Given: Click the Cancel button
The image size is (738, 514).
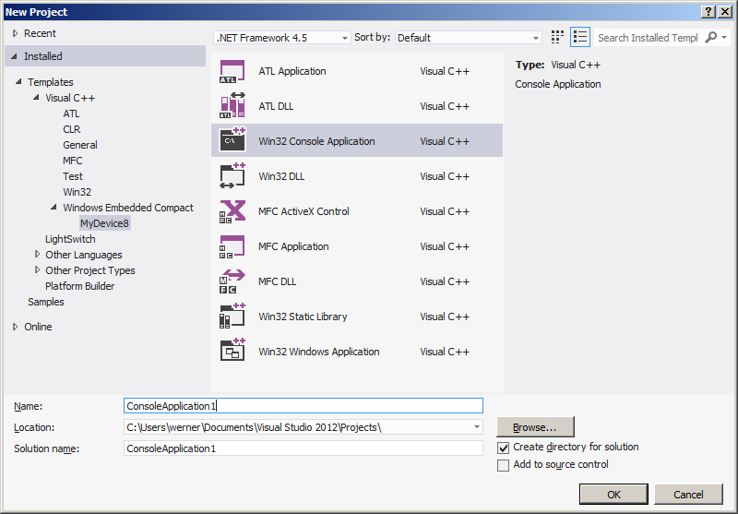Looking at the screenshot, I should click(688, 495).
